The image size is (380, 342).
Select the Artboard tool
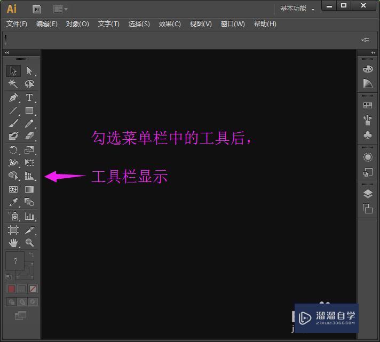click(x=13, y=229)
